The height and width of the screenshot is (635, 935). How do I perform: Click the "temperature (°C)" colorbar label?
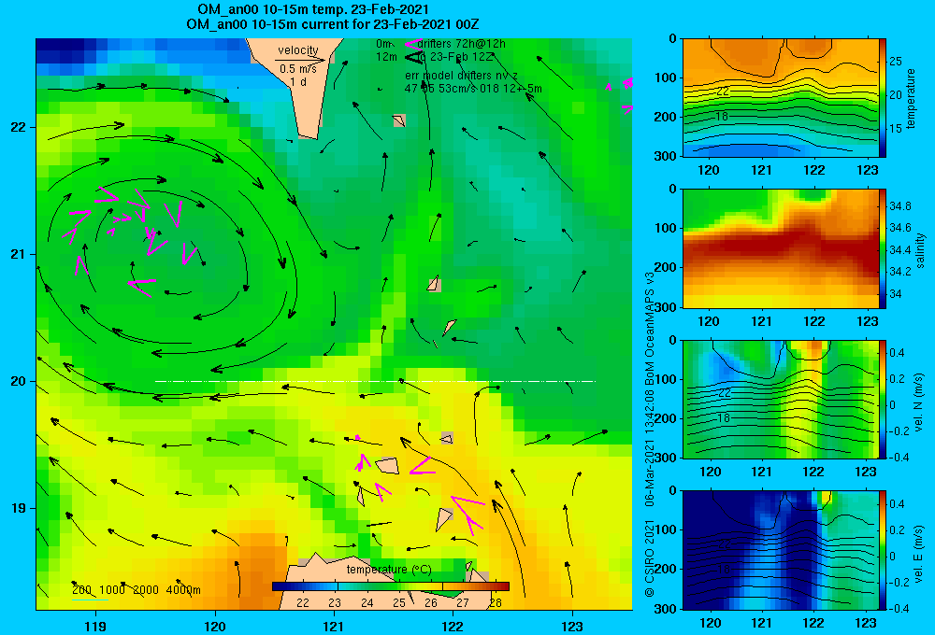[389, 570]
